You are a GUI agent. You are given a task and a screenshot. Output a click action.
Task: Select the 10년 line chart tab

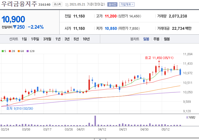click(86, 39)
